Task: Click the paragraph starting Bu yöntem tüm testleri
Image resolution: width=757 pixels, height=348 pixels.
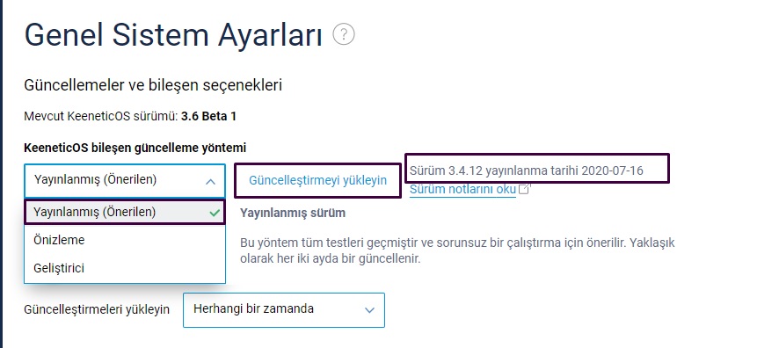Action: pos(457,250)
